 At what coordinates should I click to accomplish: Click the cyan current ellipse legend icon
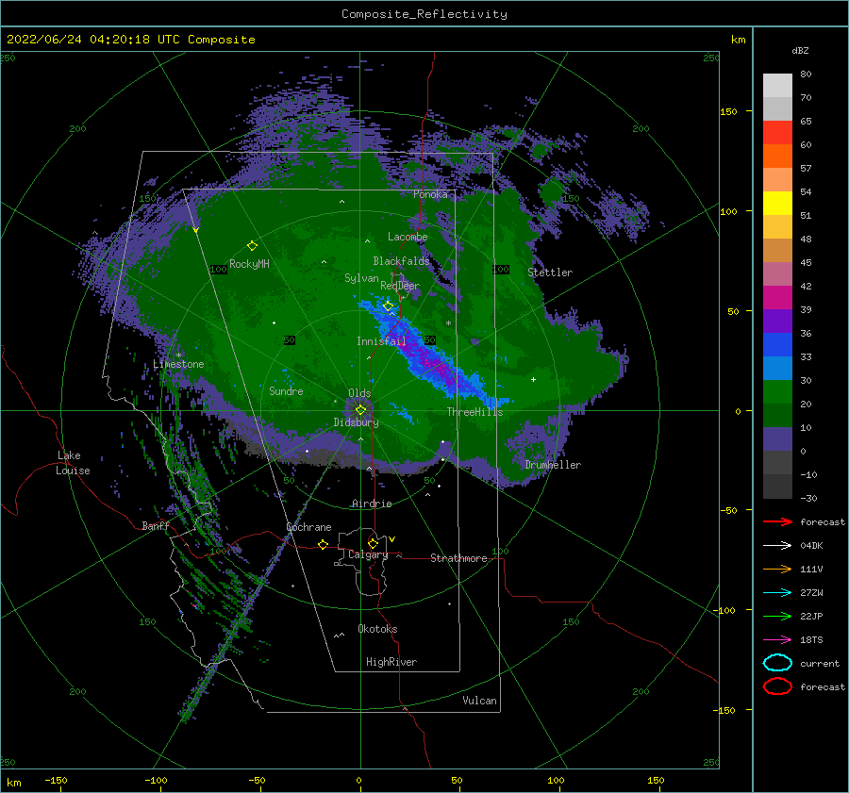pos(777,663)
